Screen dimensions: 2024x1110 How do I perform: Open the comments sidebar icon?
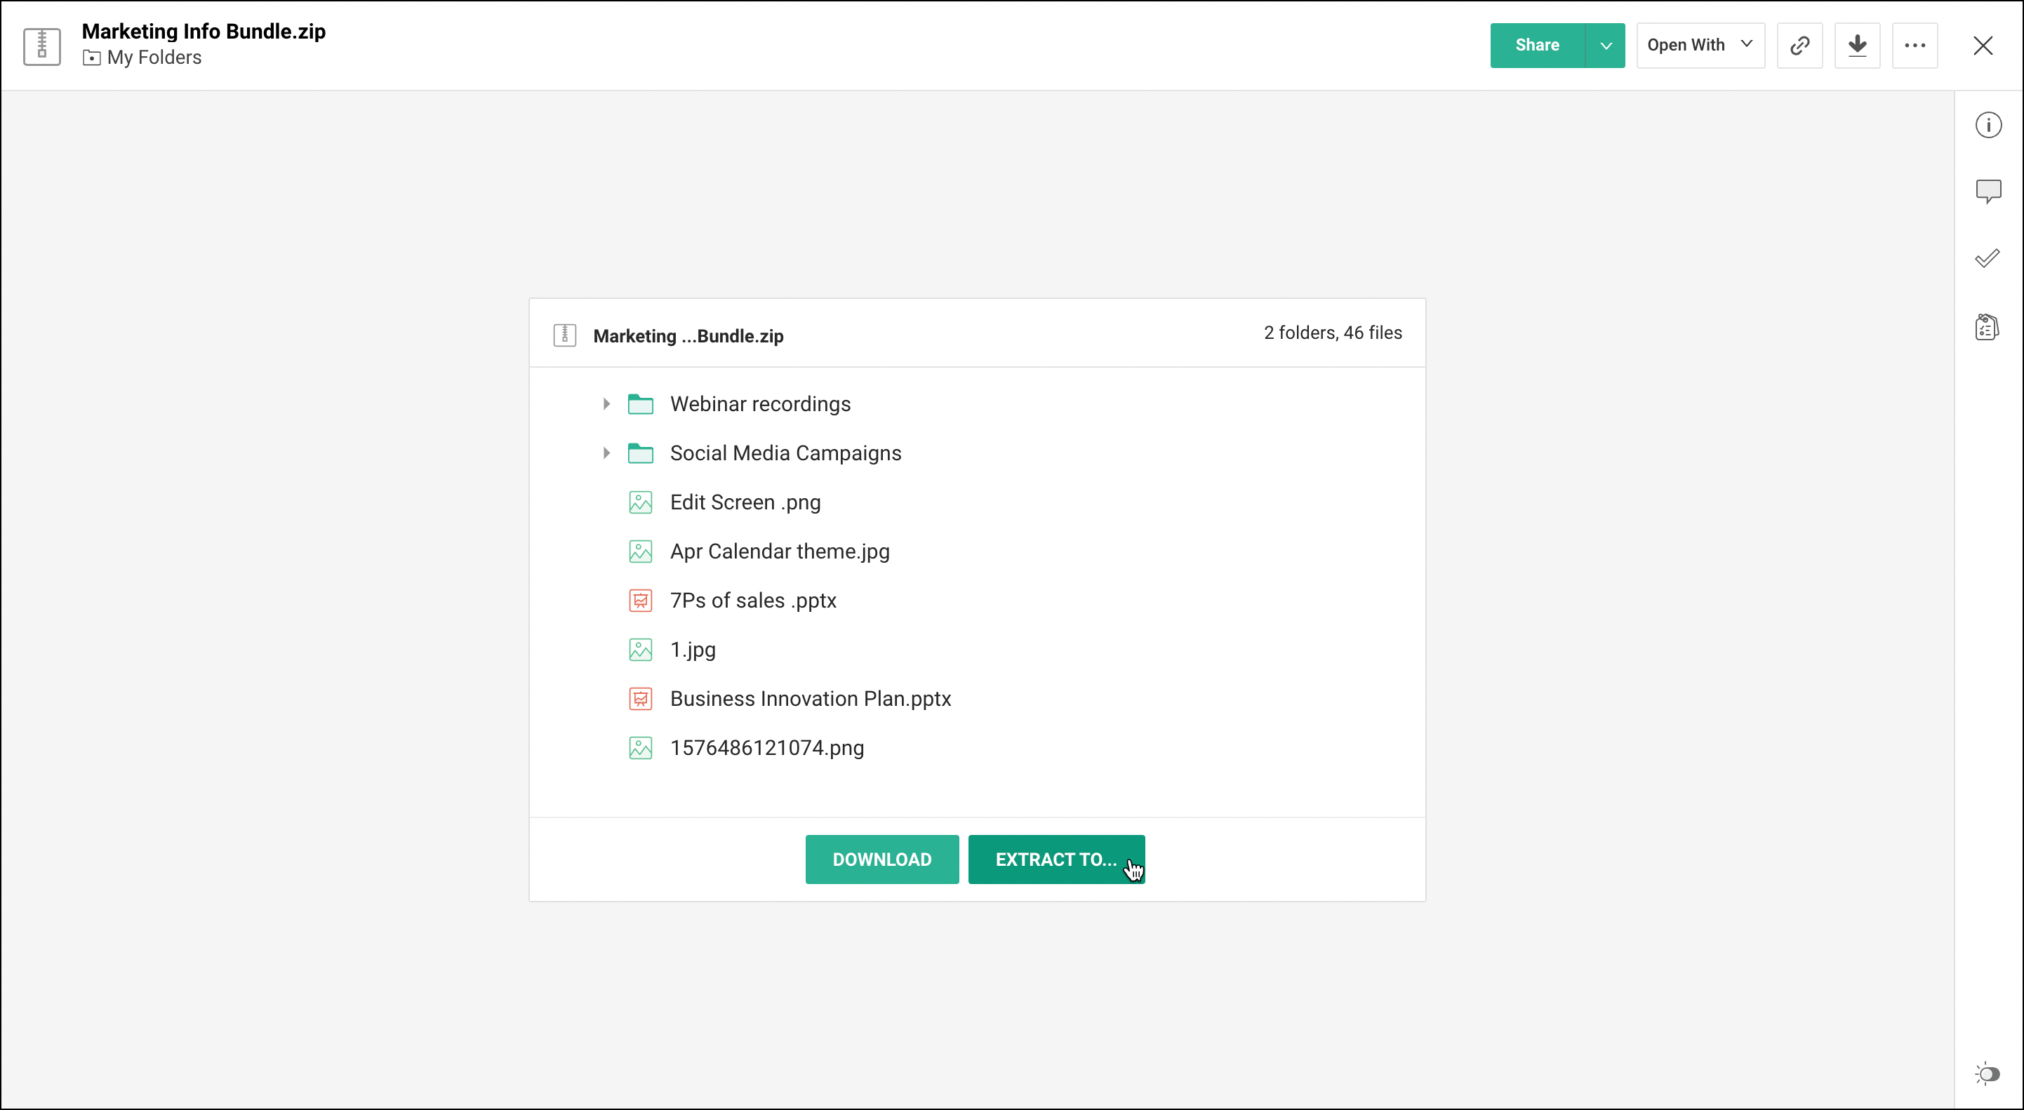click(1988, 191)
